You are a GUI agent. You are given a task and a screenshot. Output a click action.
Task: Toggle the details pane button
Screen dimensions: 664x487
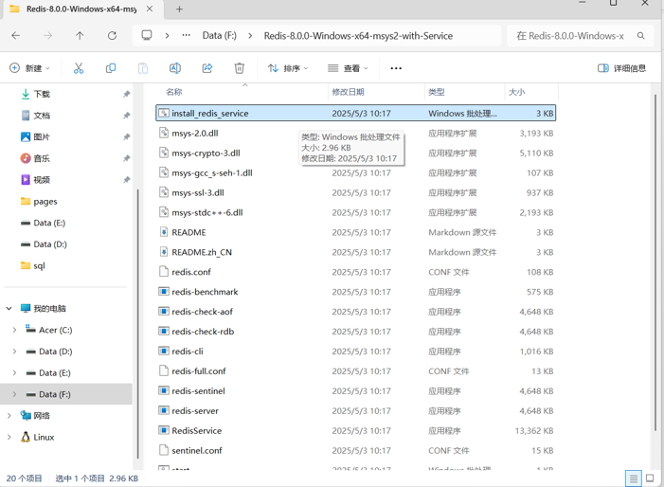(622, 68)
